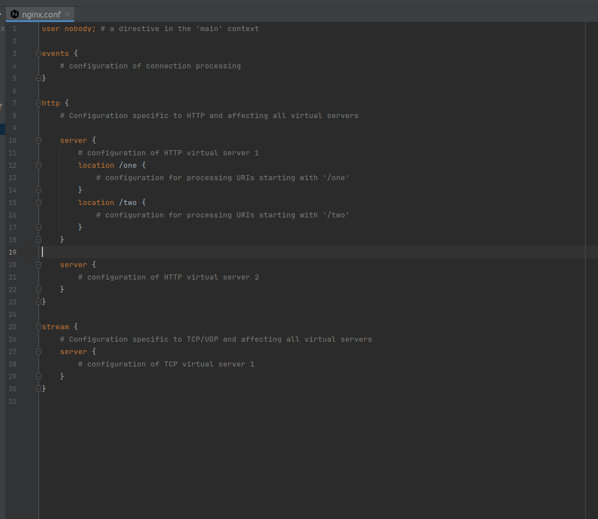Image resolution: width=598 pixels, height=519 pixels.
Task: Collapse the HTTP virtual server 2 block fold icon
Action: click(x=38, y=264)
